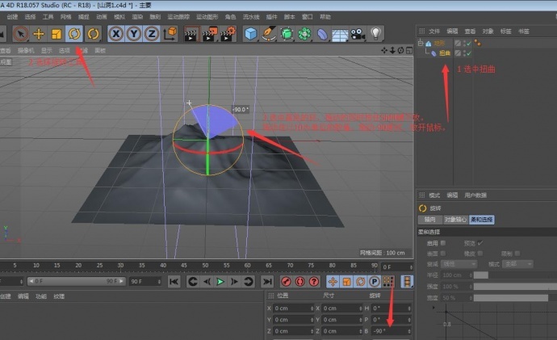Click the green flower array icon
The height and width of the screenshot is (340, 557).
point(304,34)
